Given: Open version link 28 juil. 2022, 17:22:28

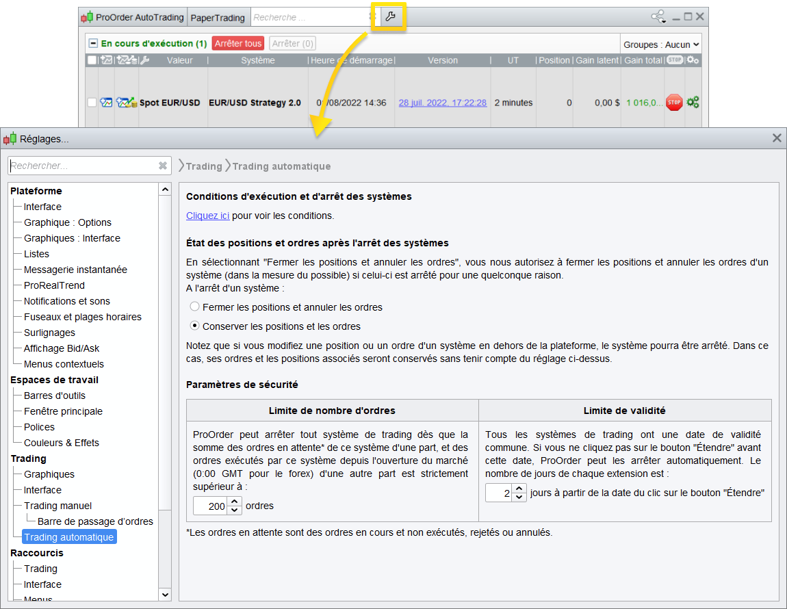Looking at the screenshot, I should pyautogui.click(x=442, y=103).
